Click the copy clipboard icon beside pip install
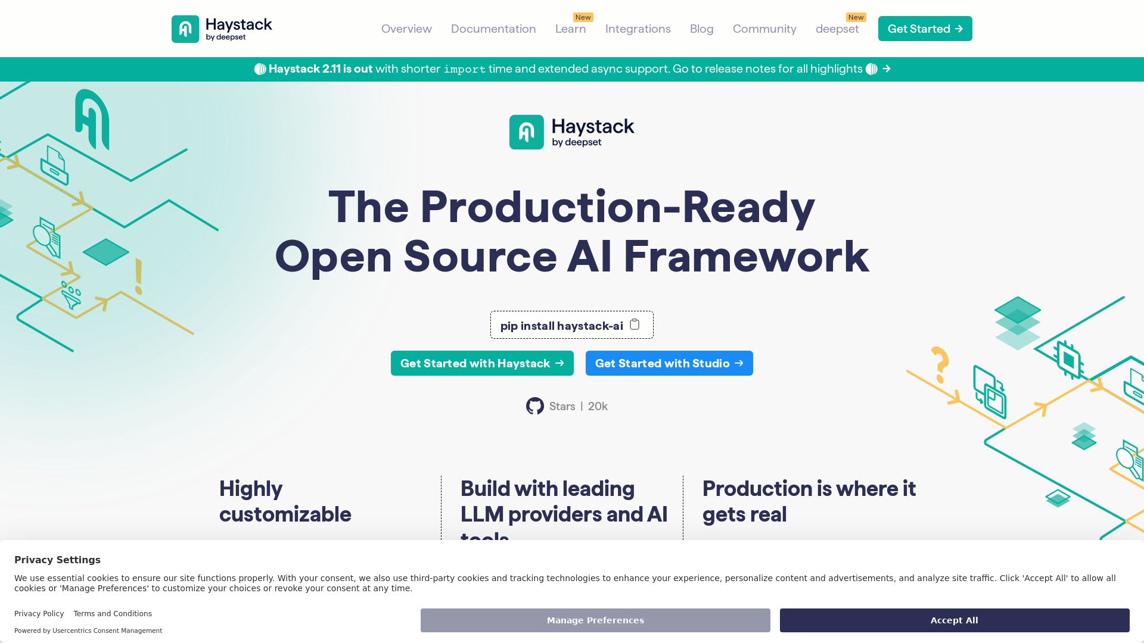Screen dimensions: 1144x643 [635, 324]
